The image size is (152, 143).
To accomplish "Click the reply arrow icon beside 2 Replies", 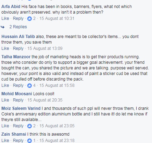I will (2, 27).
